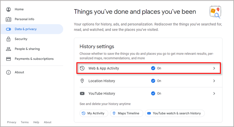Screen dimensions: 234x127
Task: Click the YouTube History play icon
Action: 82,93
